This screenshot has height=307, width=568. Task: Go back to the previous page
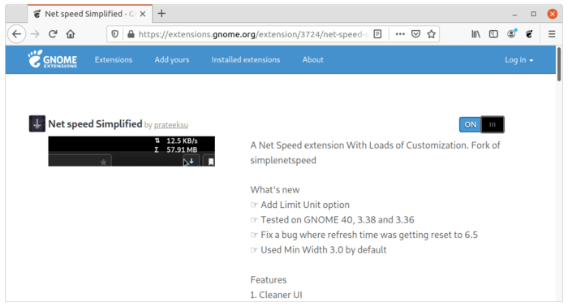tap(17, 34)
